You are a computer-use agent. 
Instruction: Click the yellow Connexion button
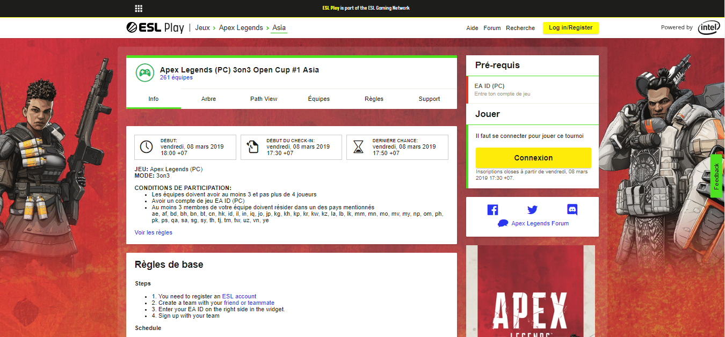533,158
